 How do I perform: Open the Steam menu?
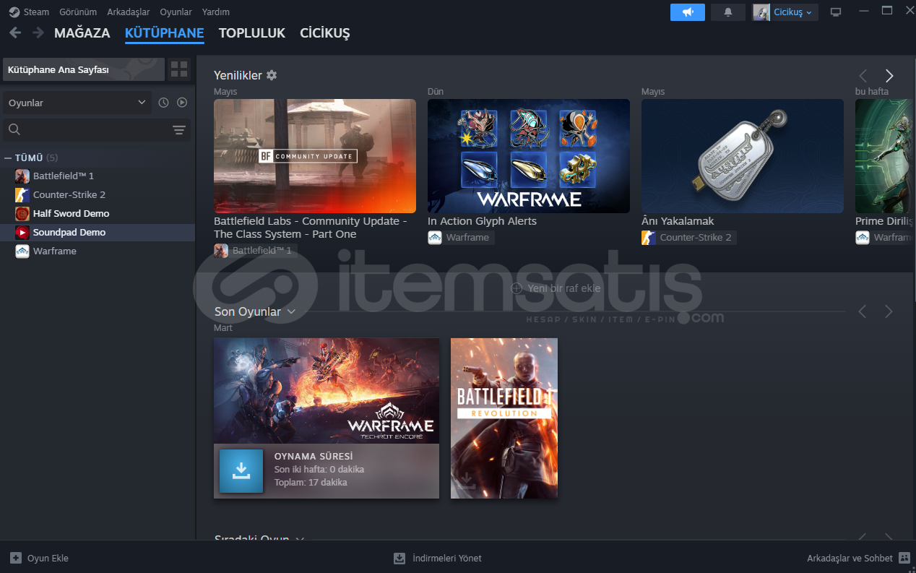36,12
